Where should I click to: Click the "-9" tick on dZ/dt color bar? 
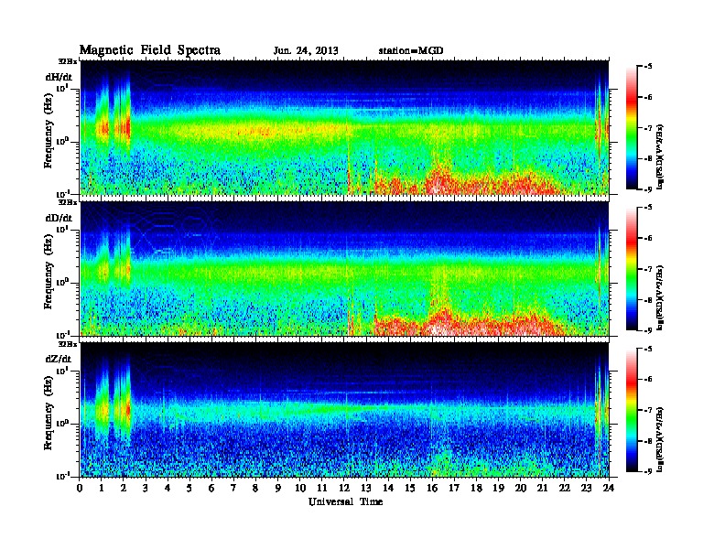pyautogui.click(x=648, y=471)
